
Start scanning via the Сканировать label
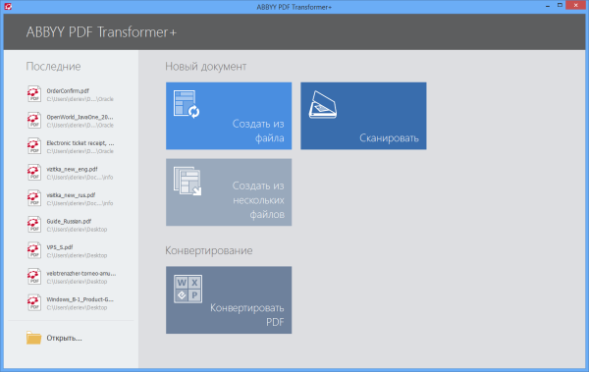[389, 137]
